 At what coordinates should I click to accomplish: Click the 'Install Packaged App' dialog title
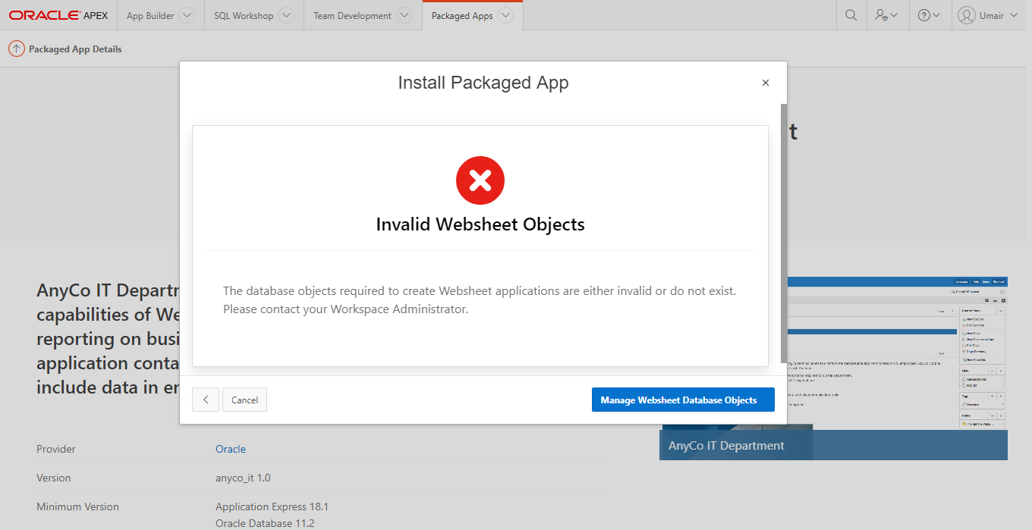pyautogui.click(x=483, y=83)
